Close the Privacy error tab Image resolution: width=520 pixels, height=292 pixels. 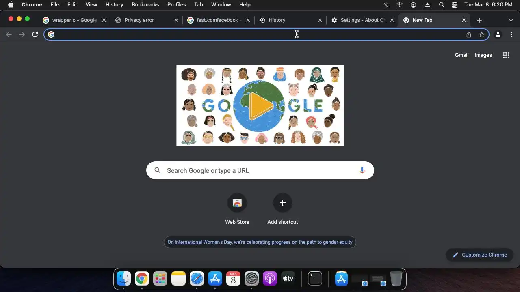[x=176, y=20]
